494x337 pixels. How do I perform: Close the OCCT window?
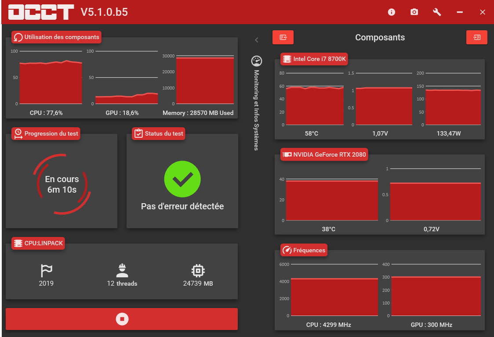pos(482,12)
